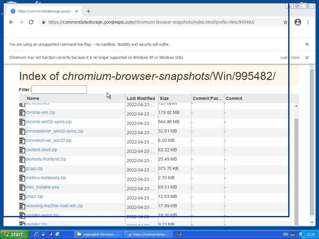Download chrome-win.zip
This screenshot has width=319, height=239.
tap(40, 112)
